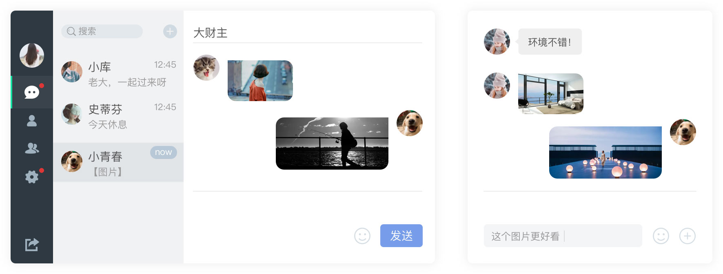Viewport: 723px width, 274px height.
Task: Open the glowing lanterns pool photo
Action: [x=605, y=152]
